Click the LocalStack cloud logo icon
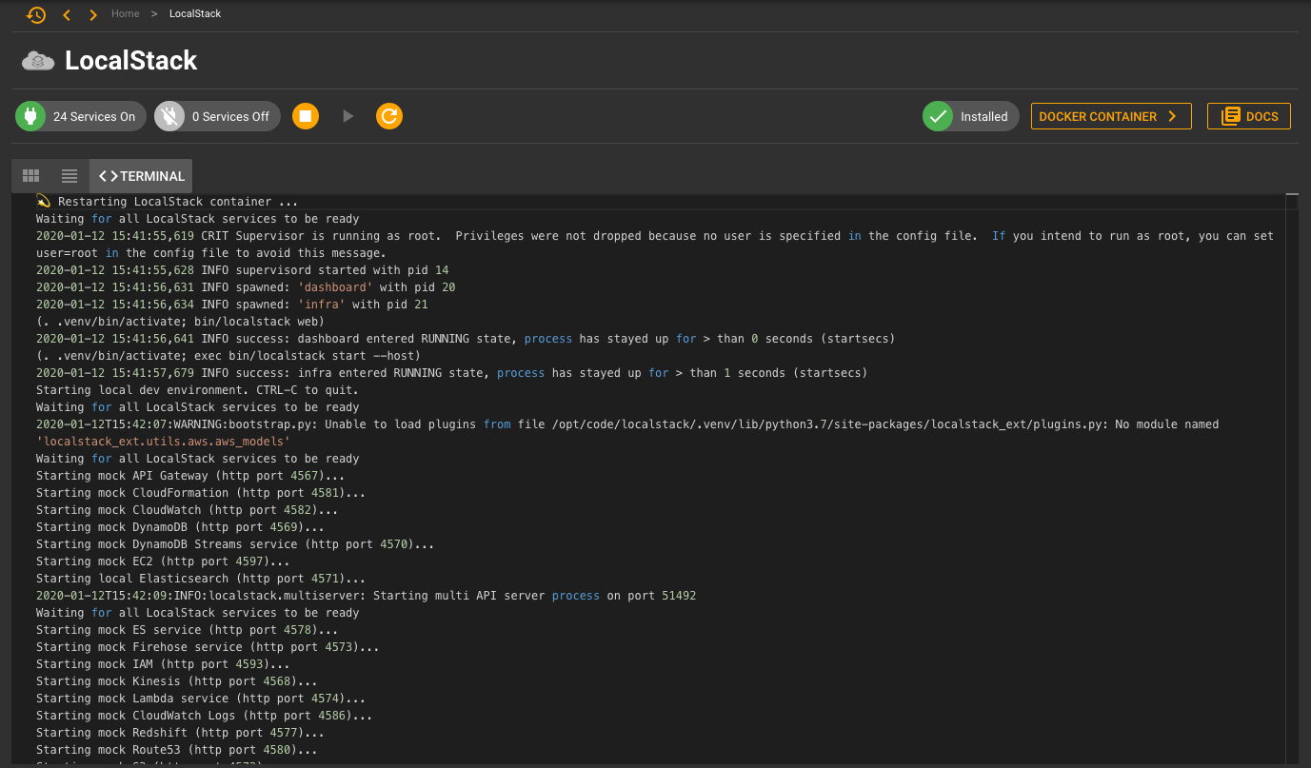1311x768 pixels. coord(38,61)
